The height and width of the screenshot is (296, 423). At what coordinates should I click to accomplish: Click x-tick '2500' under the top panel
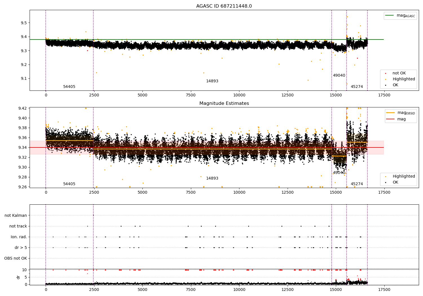click(94, 95)
